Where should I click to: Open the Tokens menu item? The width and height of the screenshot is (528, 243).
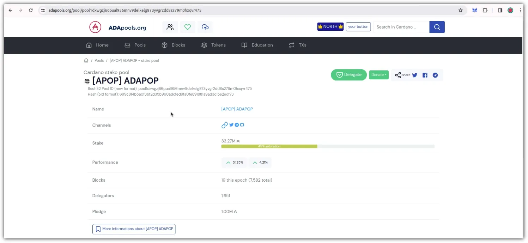coord(213,45)
